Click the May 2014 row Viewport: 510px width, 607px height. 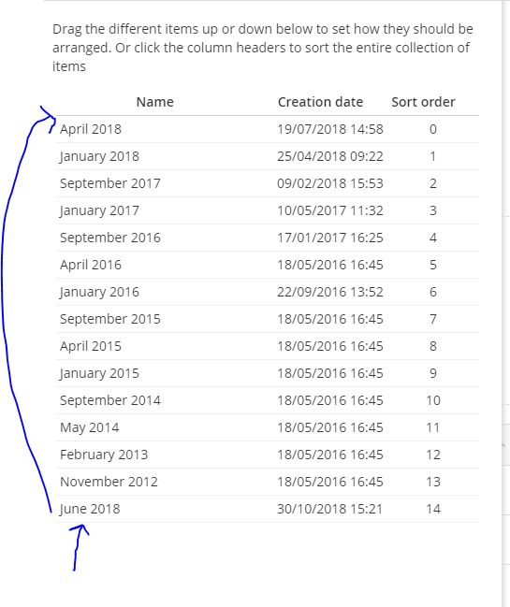click(268, 427)
